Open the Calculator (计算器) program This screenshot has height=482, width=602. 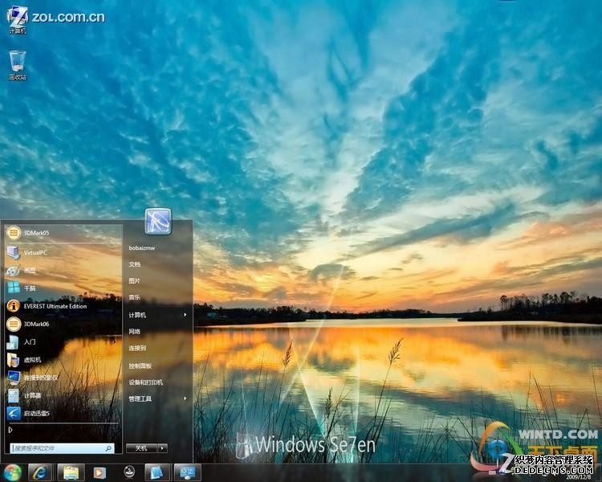point(32,395)
